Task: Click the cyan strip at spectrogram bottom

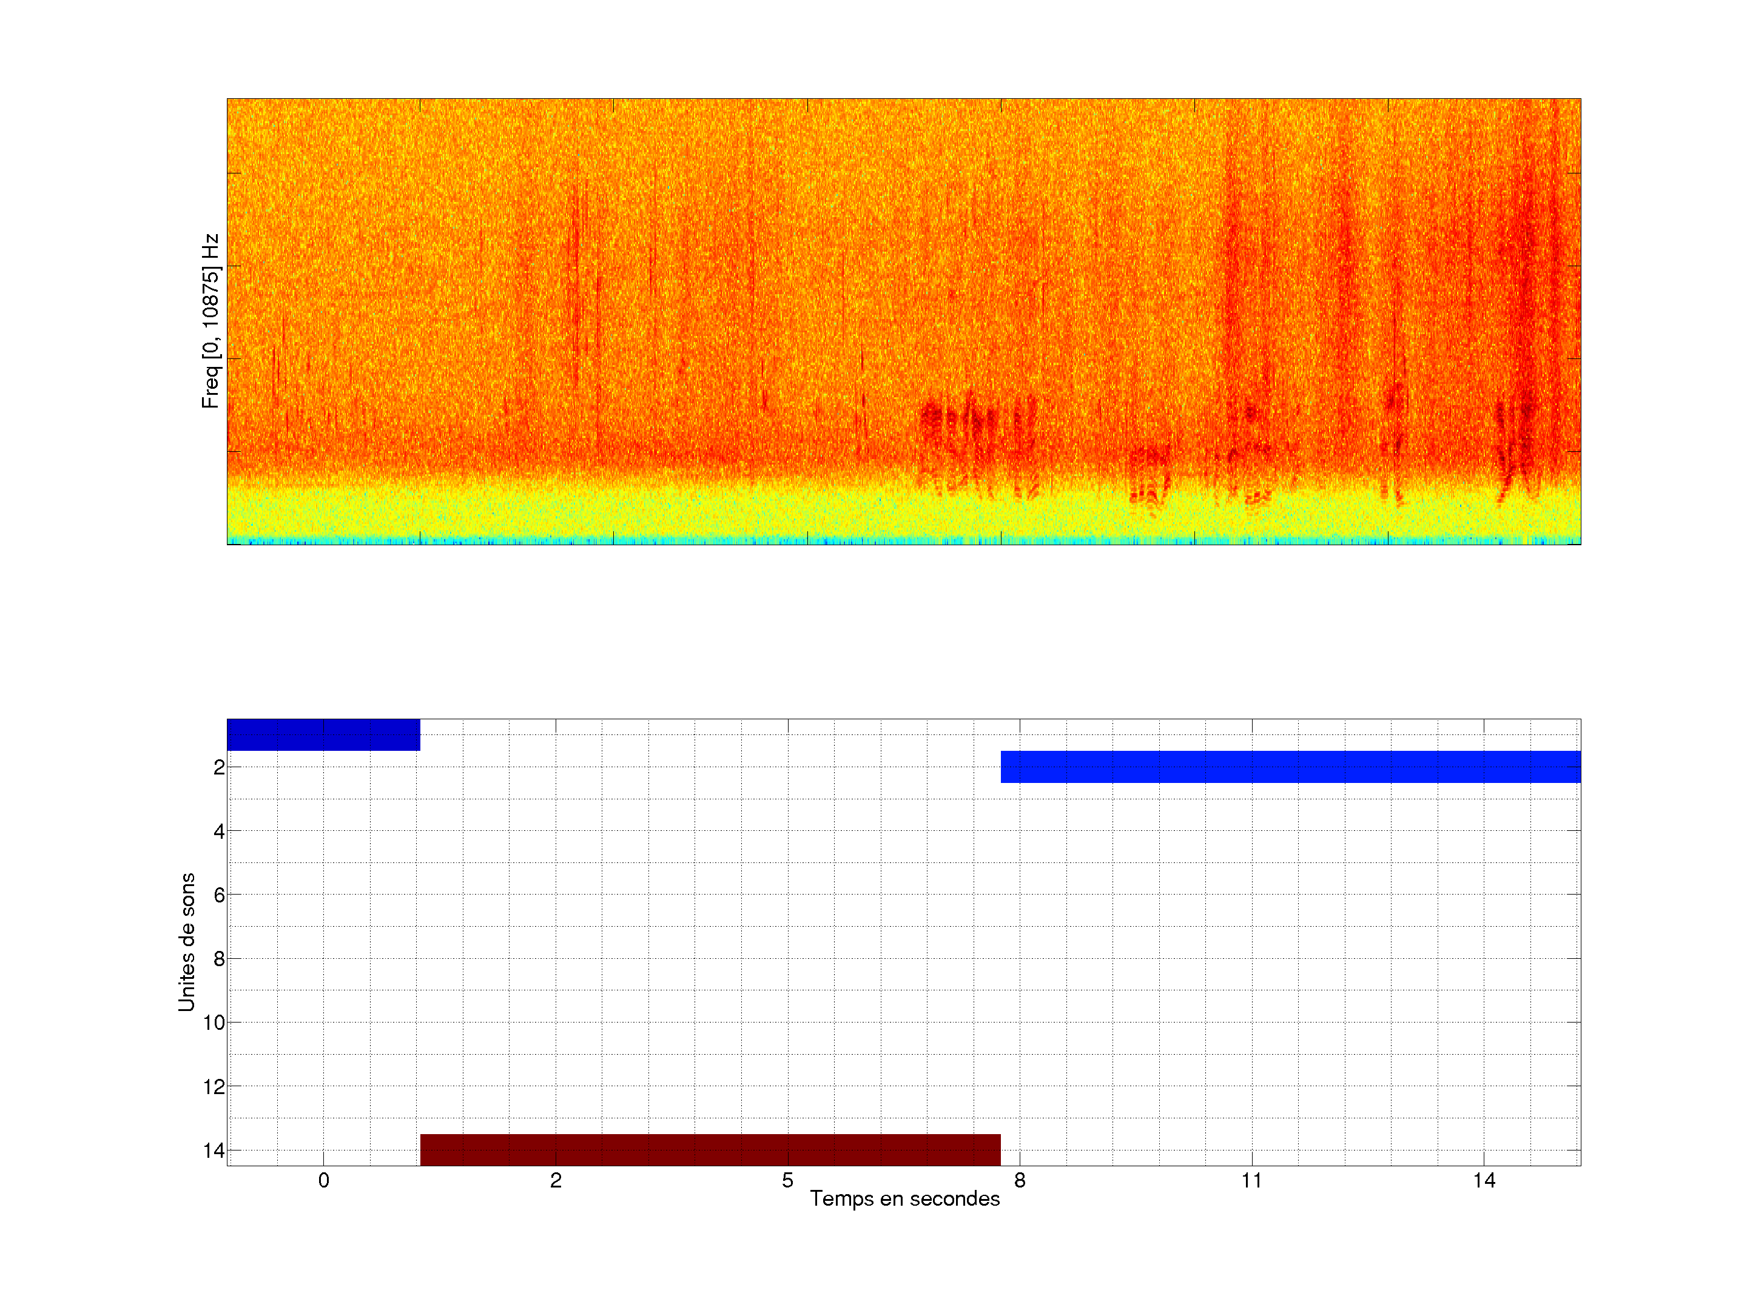Action: coord(903,541)
